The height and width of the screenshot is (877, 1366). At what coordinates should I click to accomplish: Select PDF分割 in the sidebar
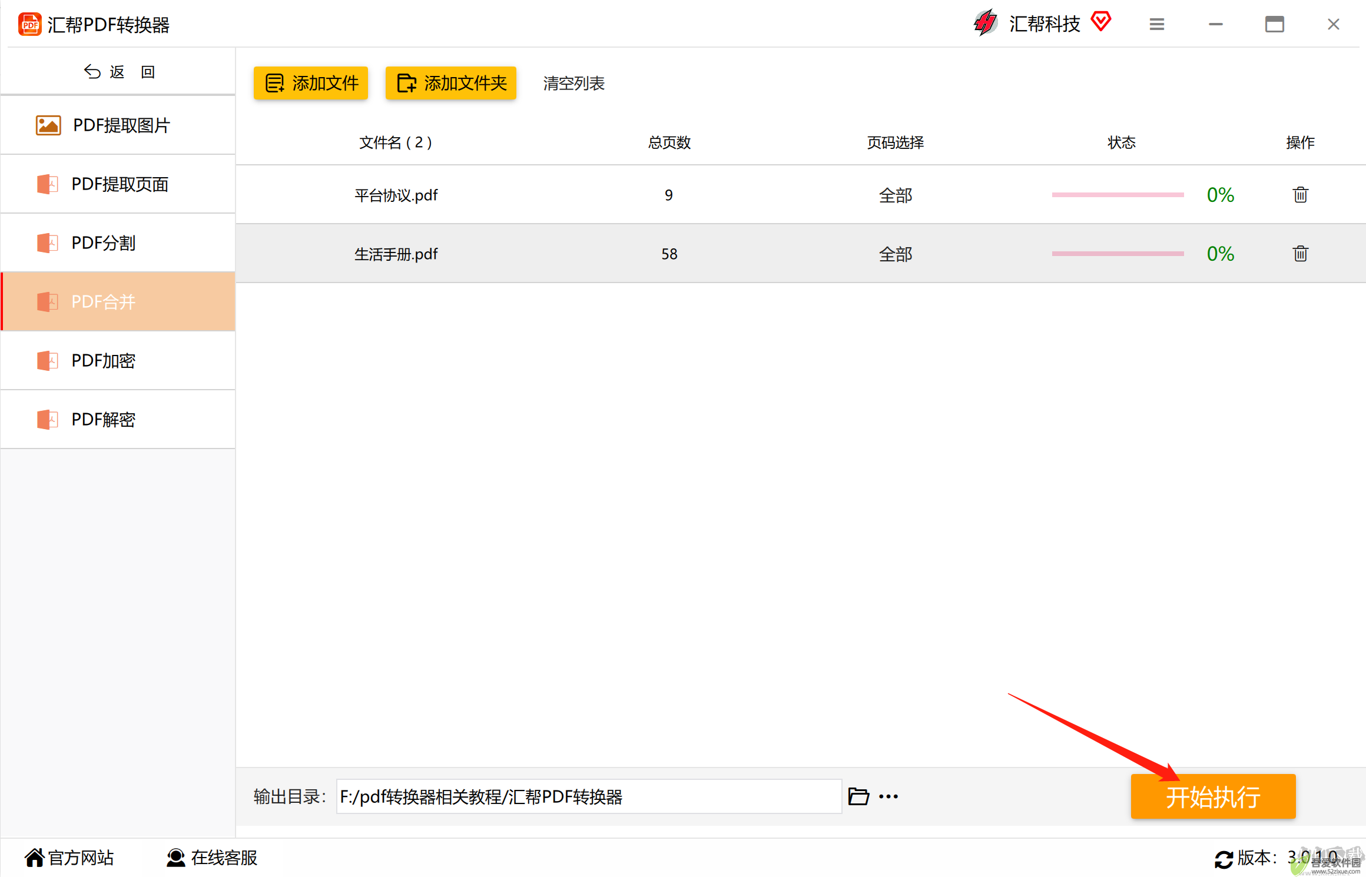pyautogui.click(x=118, y=243)
